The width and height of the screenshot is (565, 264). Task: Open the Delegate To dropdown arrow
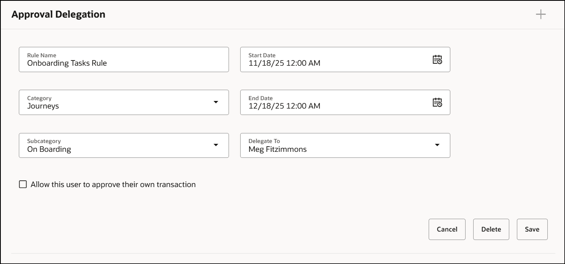437,145
